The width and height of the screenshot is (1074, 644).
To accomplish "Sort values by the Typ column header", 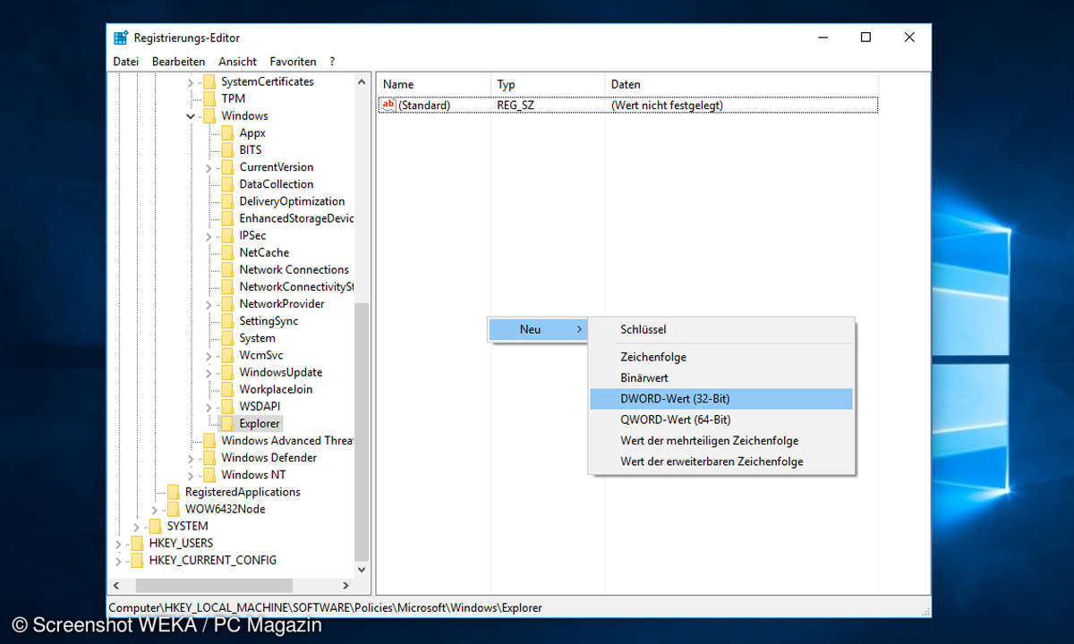I will coord(549,84).
